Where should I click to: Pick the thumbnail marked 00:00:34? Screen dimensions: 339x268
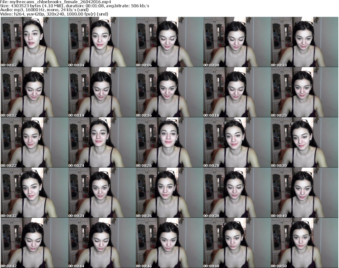point(102,193)
